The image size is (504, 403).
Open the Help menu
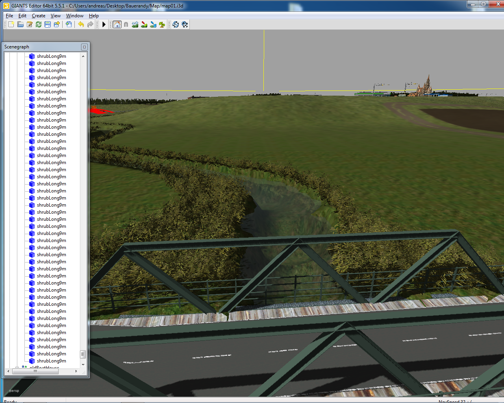[x=94, y=16]
